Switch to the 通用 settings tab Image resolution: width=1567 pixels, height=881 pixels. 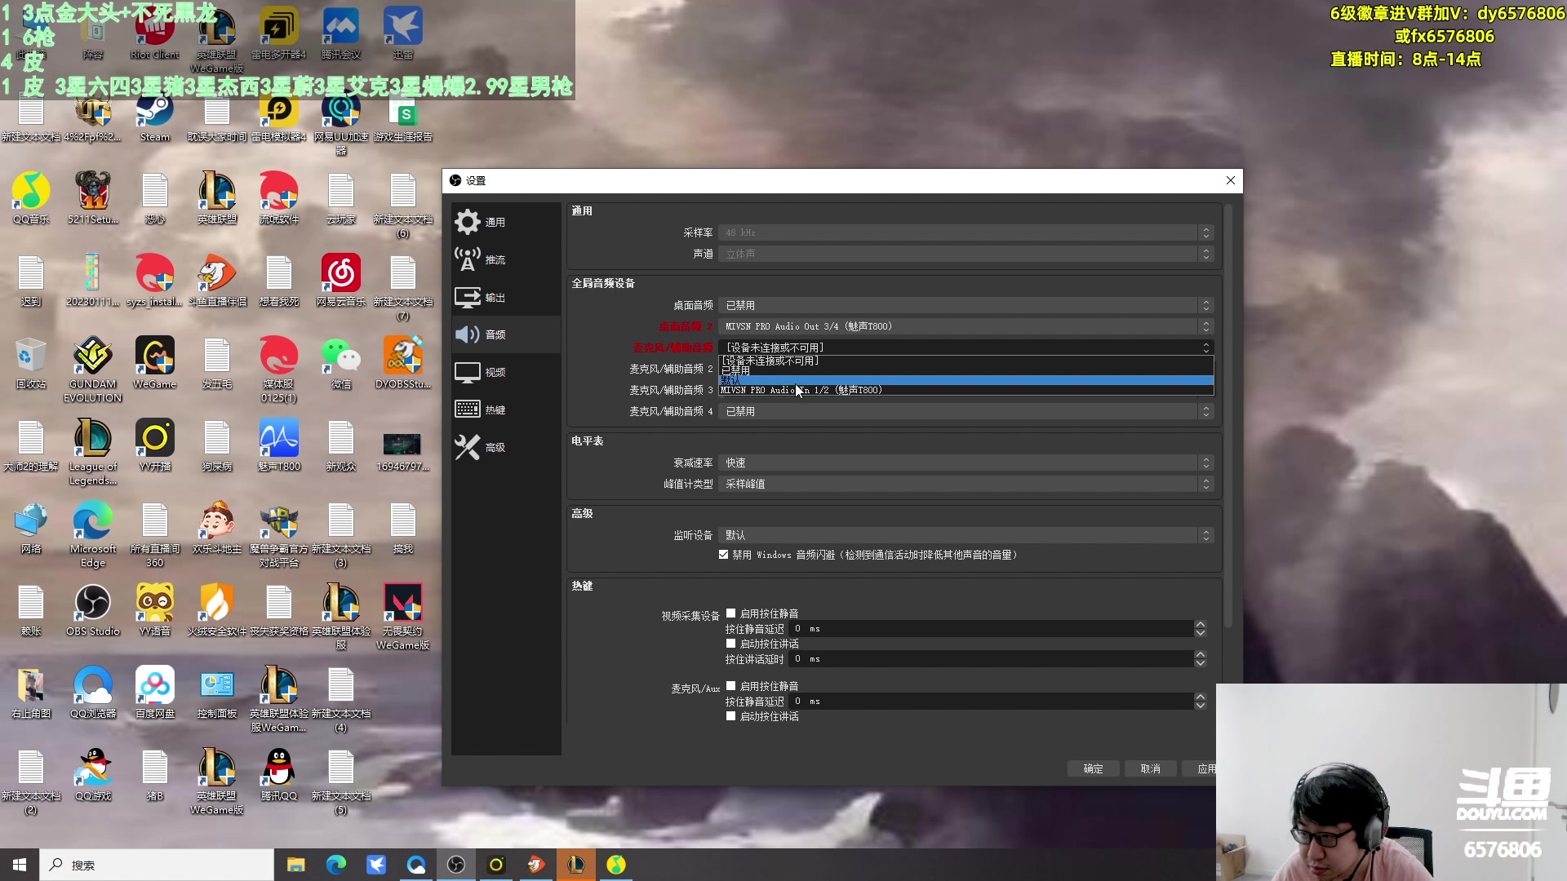(x=506, y=222)
